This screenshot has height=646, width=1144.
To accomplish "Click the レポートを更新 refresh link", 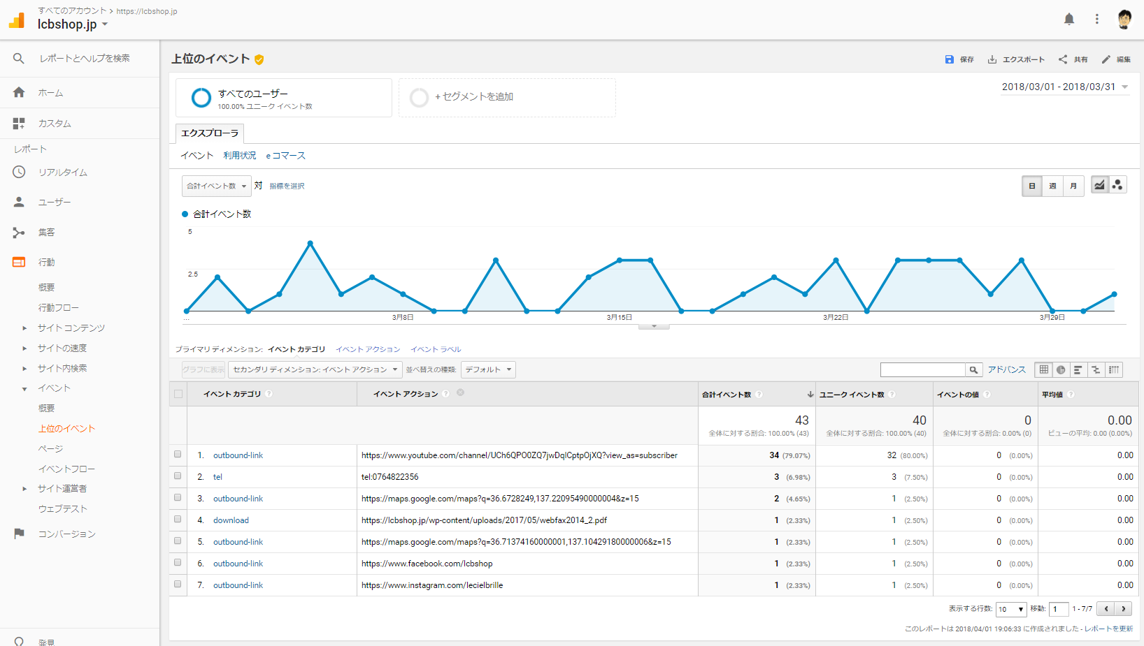I will tap(1108, 629).
